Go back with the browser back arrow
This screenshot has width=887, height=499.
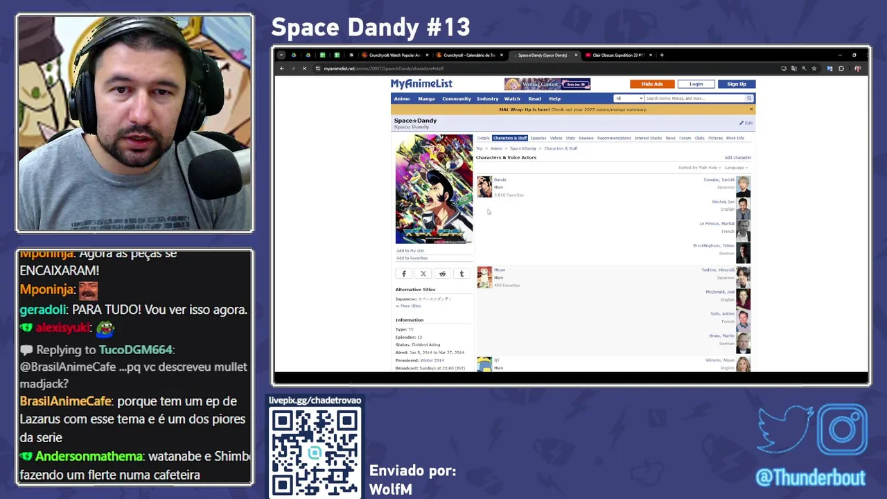point(281,69)
